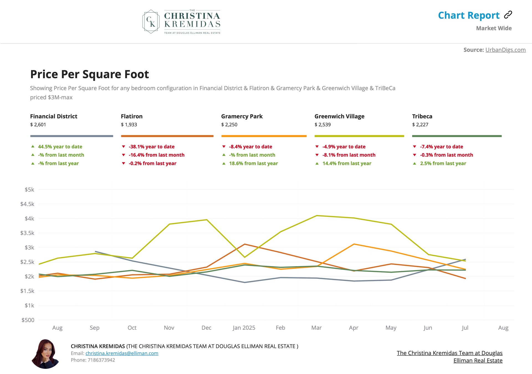Click the green up arrow beside Financial District year to date

[x=33, y=146]
